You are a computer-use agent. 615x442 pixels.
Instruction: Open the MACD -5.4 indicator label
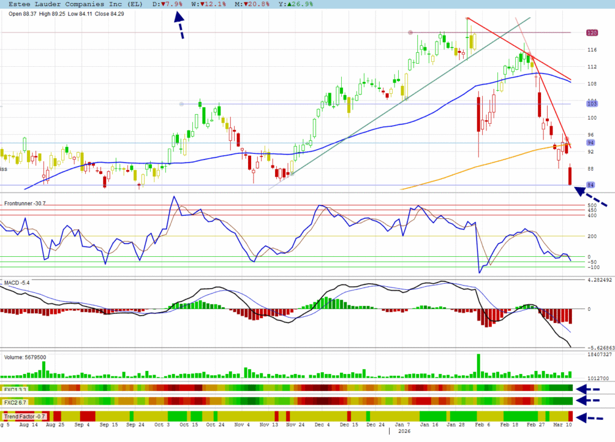[17, 282]
